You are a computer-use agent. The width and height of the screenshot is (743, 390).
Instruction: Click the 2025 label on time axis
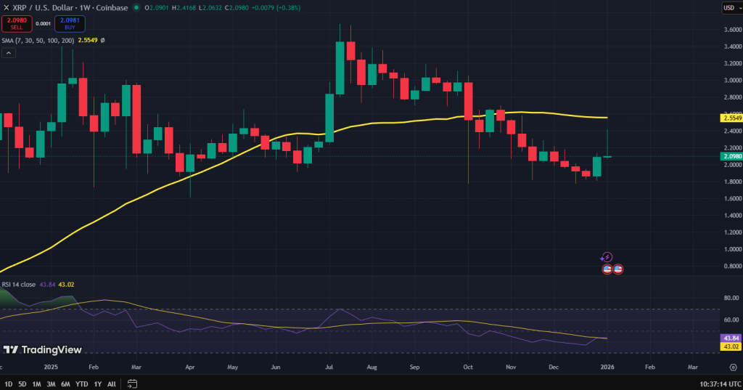pyautogui.click(x=51, y=367)
